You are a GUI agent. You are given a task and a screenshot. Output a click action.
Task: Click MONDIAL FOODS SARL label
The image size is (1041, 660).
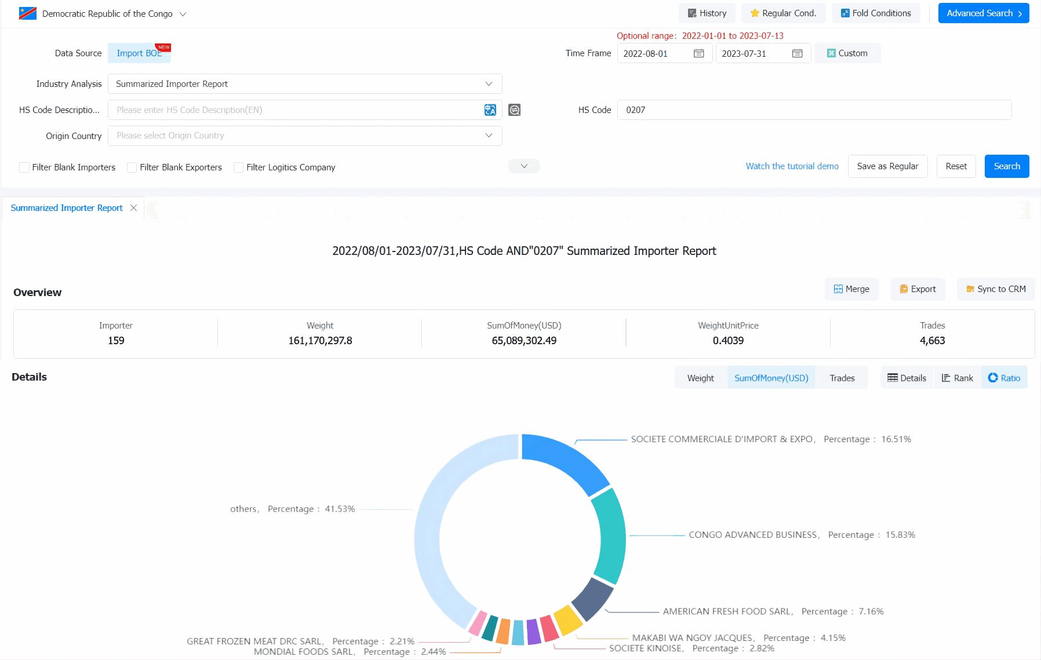350,652
